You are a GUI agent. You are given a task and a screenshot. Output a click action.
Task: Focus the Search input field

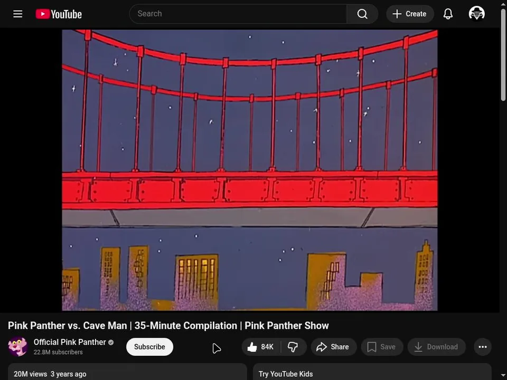(x=238, y=14)
